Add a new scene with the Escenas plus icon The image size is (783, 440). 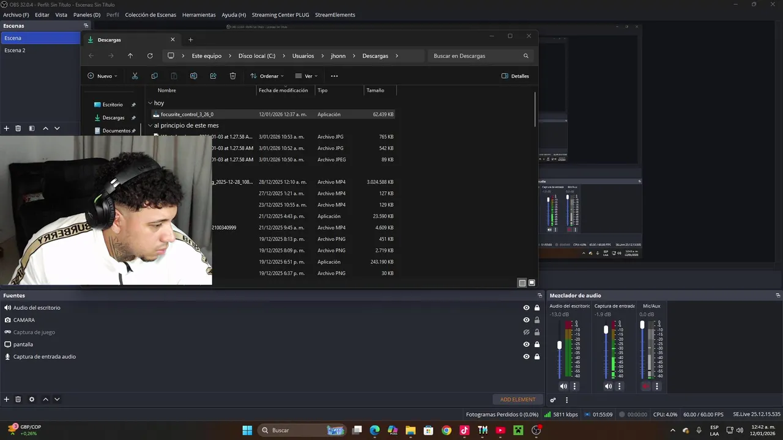(7, 128)
